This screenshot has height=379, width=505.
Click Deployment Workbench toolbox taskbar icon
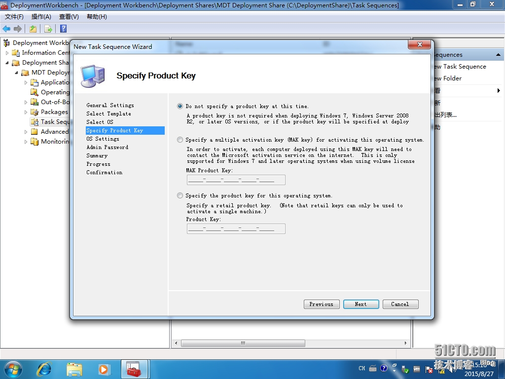pyautogui.click(x=134, y=369)
